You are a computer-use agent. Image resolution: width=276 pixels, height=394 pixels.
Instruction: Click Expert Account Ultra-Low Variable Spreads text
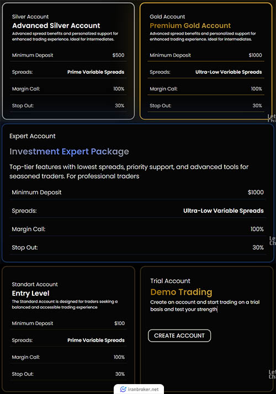[224, 211]
